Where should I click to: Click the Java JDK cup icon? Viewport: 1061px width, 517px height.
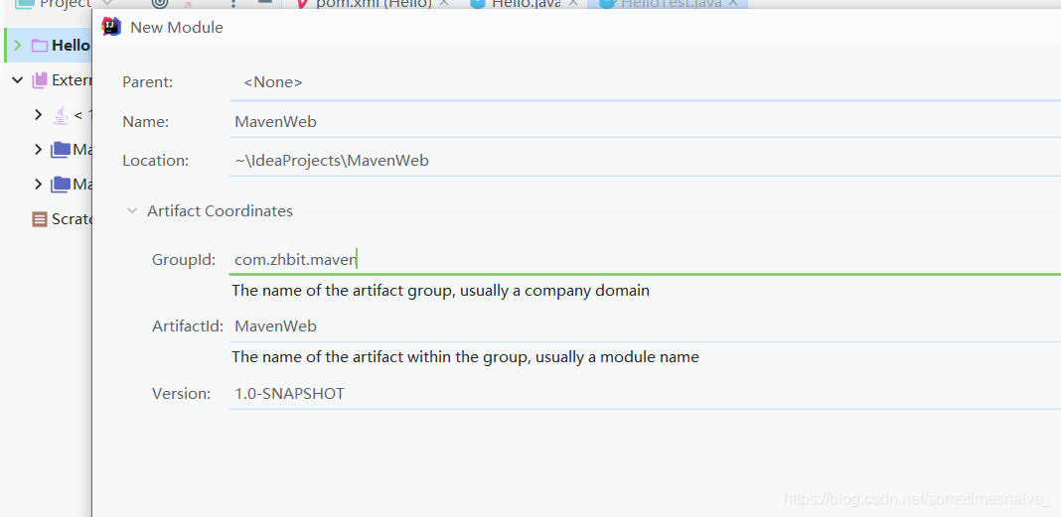(x=61, y=115)
